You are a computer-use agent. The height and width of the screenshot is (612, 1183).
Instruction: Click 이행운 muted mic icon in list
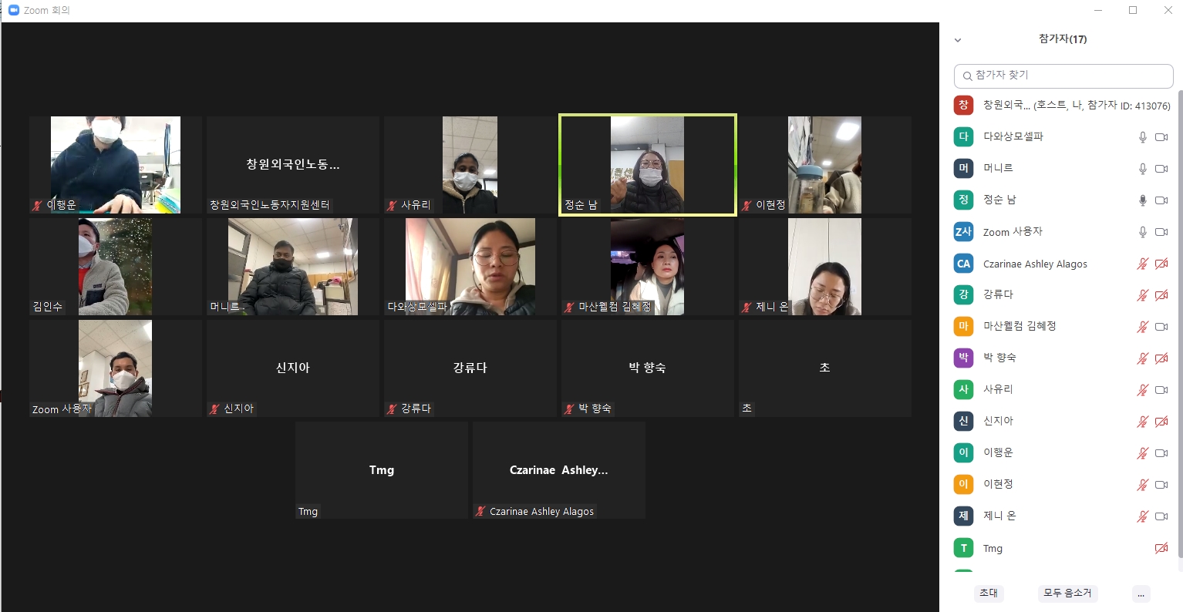(1143, 453)
